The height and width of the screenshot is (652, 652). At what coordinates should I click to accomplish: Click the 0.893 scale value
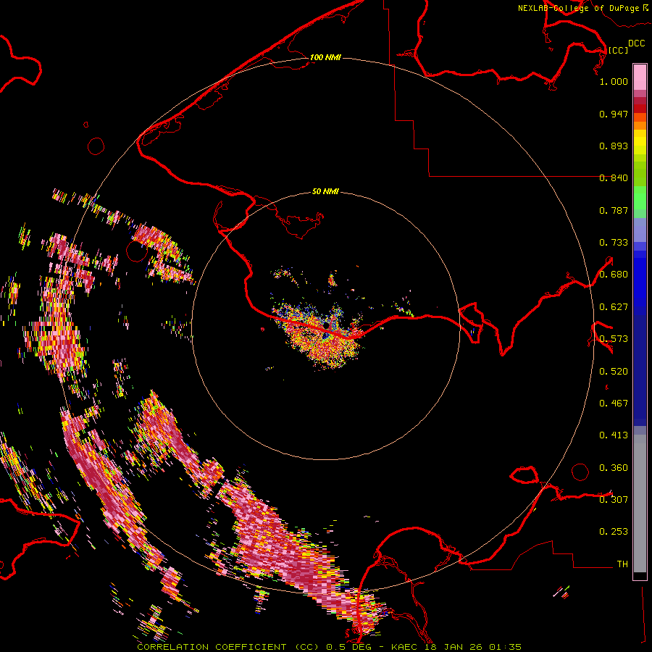click(614, 146)
